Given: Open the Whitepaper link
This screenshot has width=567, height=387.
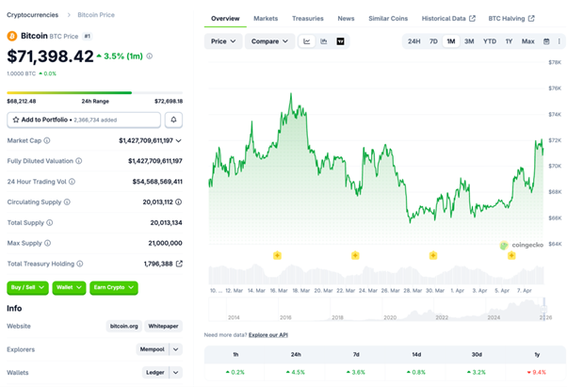Looking at the screenshot, I should point(163,326).
